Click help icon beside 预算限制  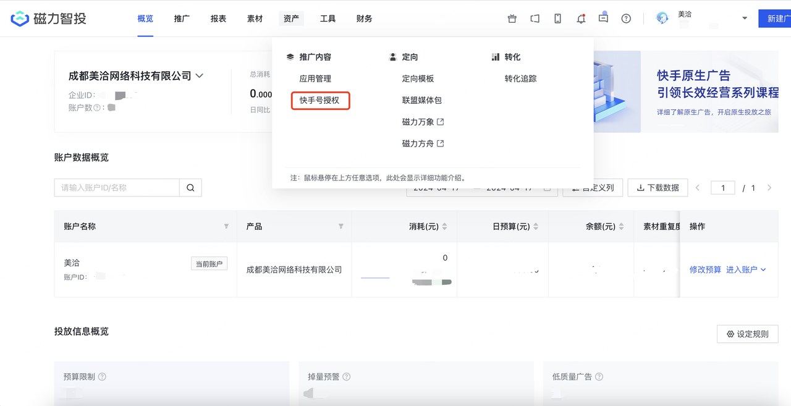[x=102, y=377]
